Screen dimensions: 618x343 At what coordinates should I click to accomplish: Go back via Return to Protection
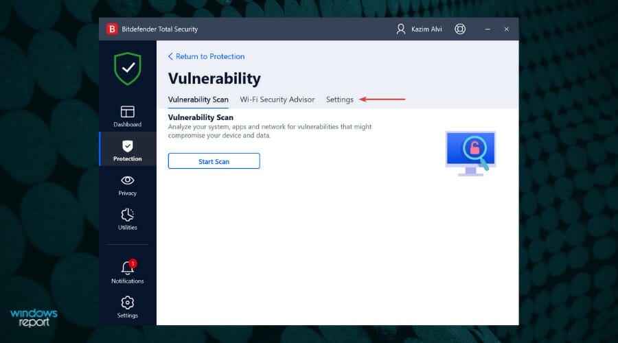[206, 56]
